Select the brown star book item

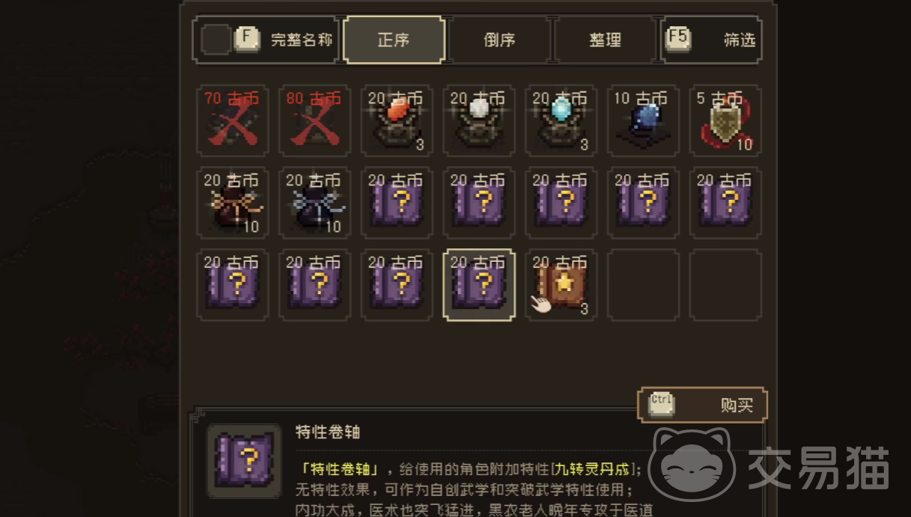[x=561, y=285]
